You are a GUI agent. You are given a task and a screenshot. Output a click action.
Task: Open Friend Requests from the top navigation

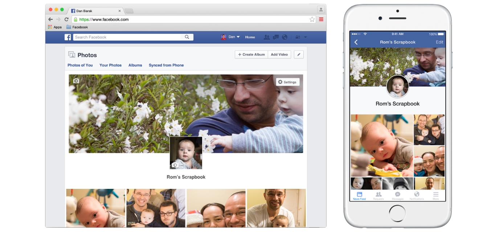coord(267,37)
